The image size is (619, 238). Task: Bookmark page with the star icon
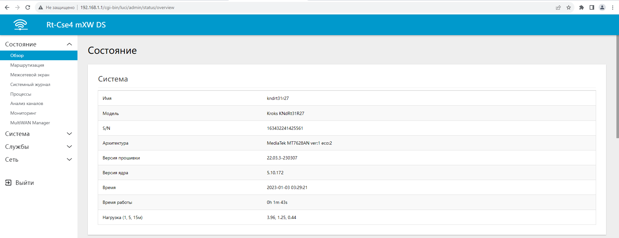(x=569, y=7)
